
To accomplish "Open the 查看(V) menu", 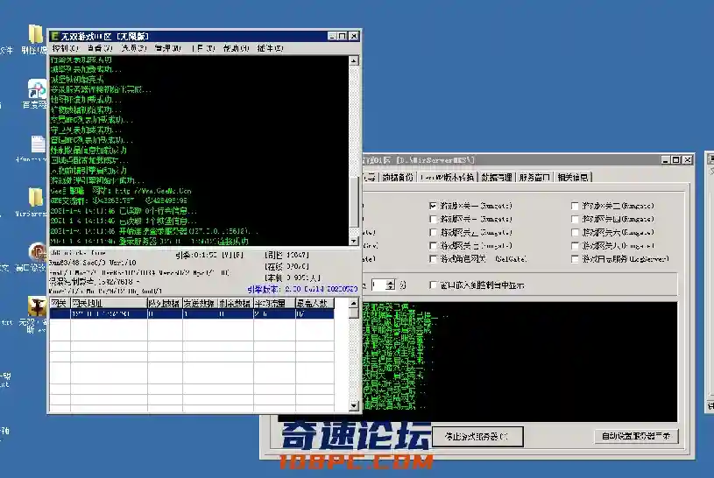I will click(100, 48).
